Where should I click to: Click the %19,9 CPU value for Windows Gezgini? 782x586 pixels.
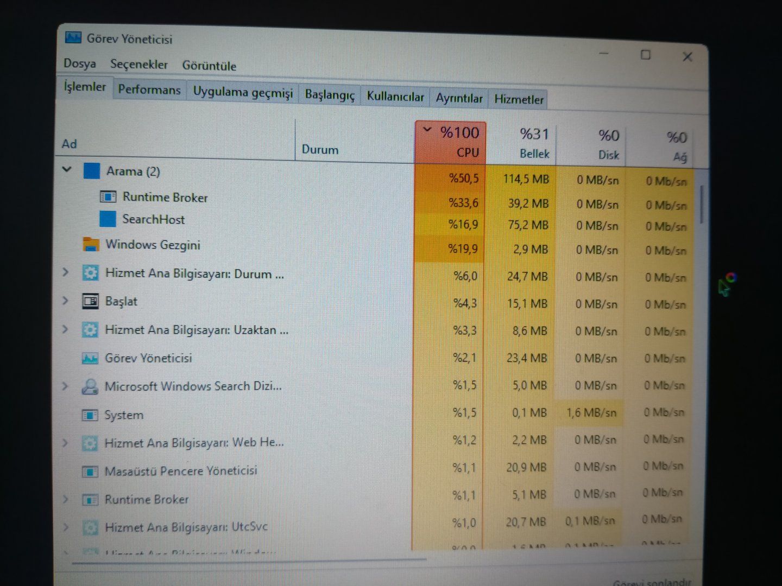point(463,249)
